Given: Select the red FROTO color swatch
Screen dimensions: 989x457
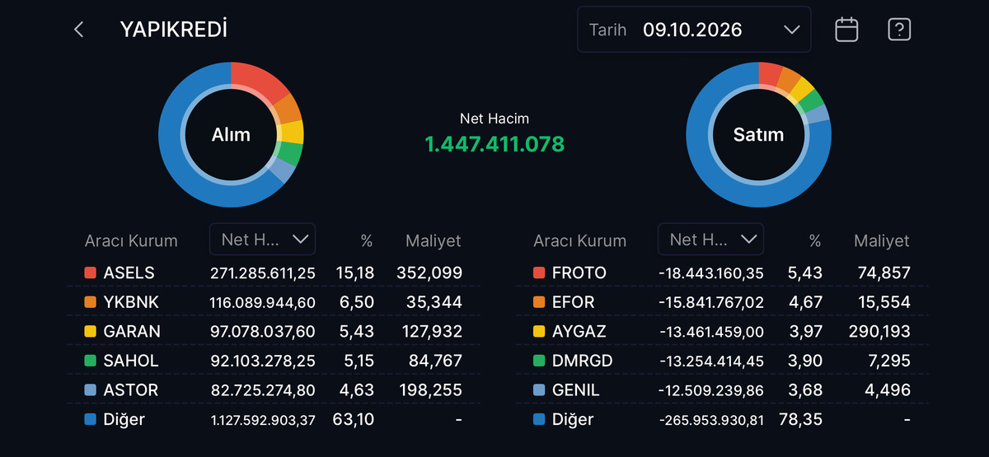Looking at the screenshot, I should [x=539, y=273].
